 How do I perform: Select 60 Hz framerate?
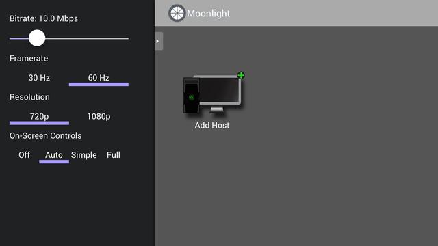pyautogui.click(x=99, y=78)
